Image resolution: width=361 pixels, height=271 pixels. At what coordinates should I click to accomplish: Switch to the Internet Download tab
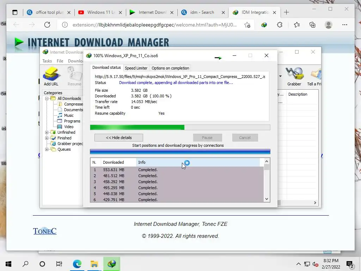click(x=152, y=12)
